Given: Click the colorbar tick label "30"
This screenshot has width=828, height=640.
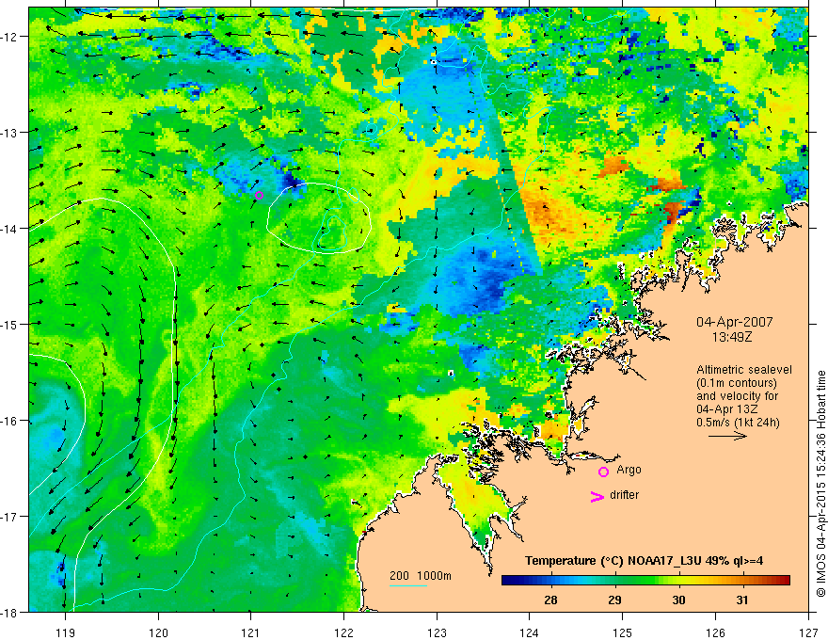Looking at the screenshot, I should pyautogui.click(x=678, y=600).
